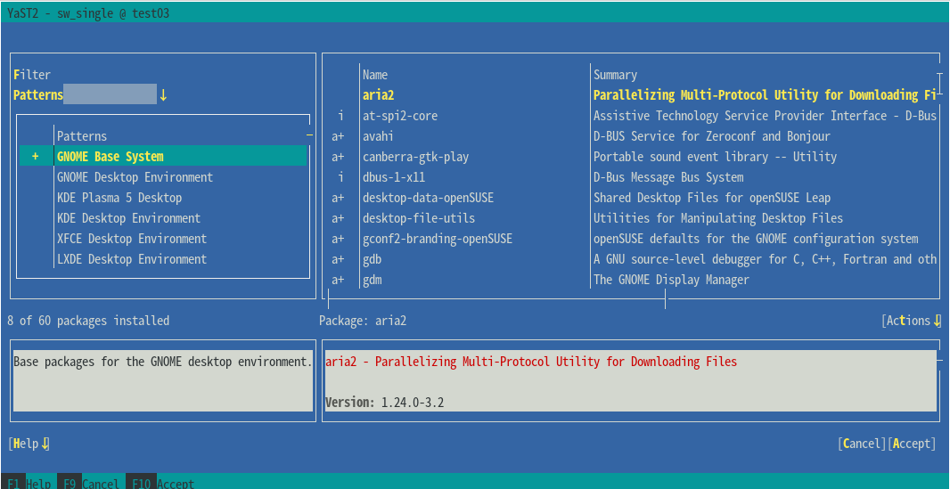Toggle the 'i' status of at-spi2-core
This screenshot has height=489, width=950.
coord(341,116)
